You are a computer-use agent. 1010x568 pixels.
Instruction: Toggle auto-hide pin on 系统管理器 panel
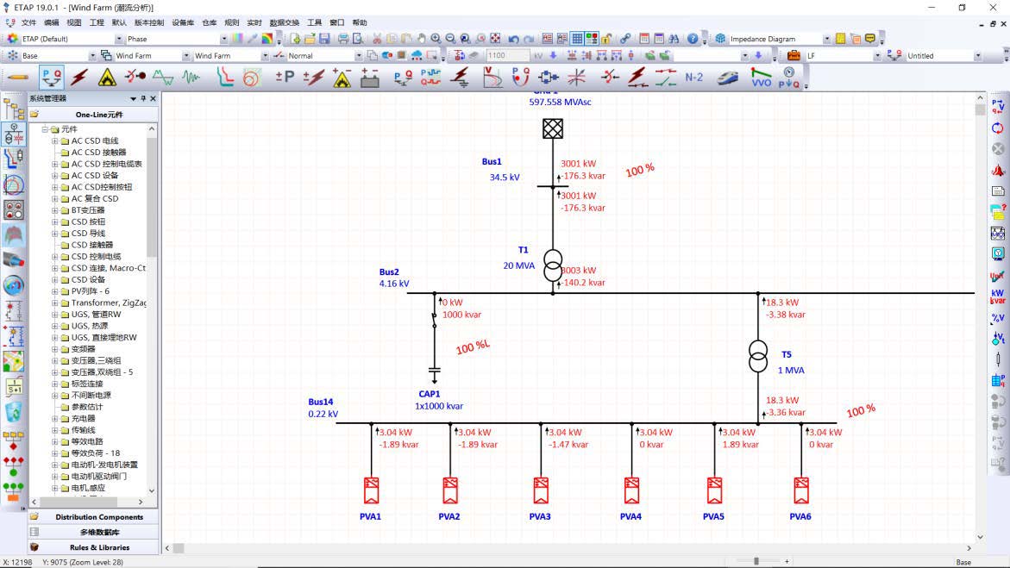tap(143, 98)
